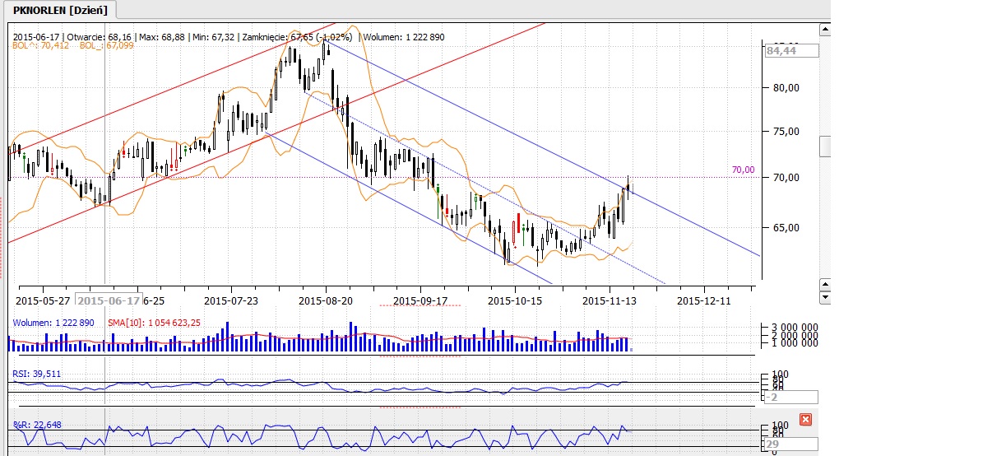Close the %R indicator panel

click(x=805, y=420)
